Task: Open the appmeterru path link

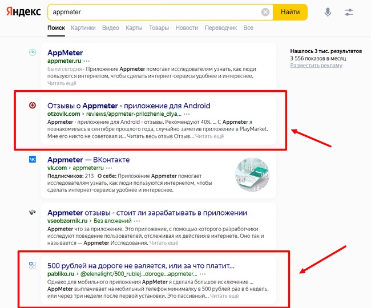Action: pos(88,168)
